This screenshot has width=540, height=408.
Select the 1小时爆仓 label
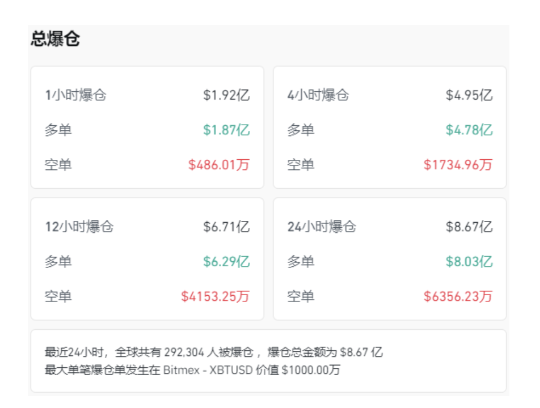coord(75,95)
